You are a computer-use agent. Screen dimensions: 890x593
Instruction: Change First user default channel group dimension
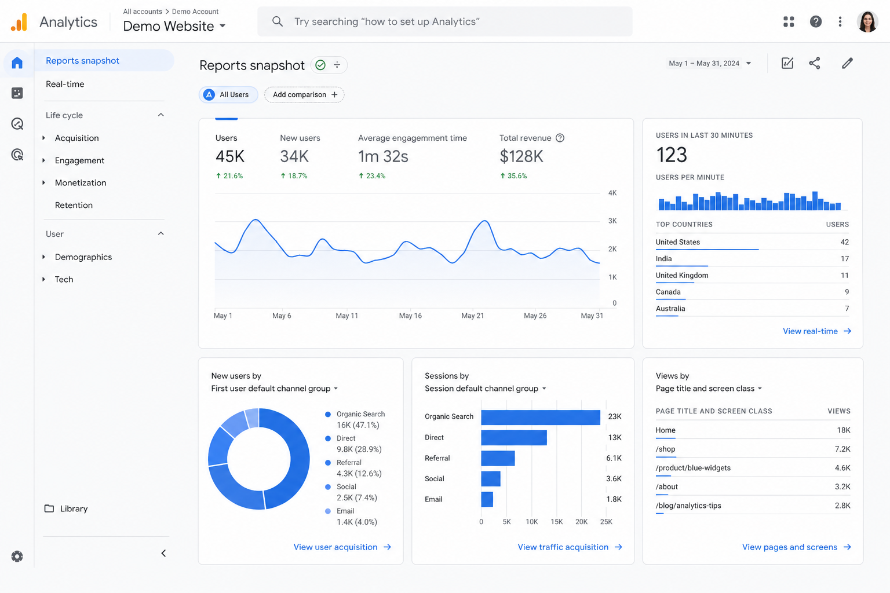(275, 389)
